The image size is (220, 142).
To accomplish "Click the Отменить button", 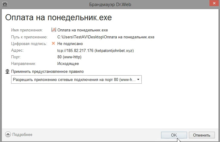I will 202,135.
